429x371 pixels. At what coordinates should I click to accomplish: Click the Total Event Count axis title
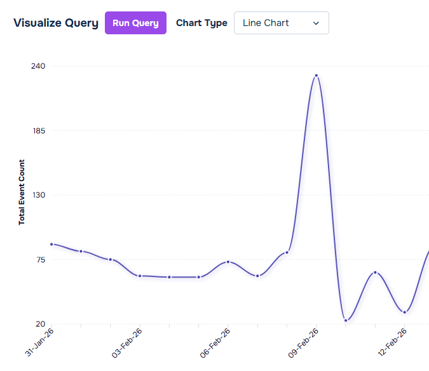point(22,192)
